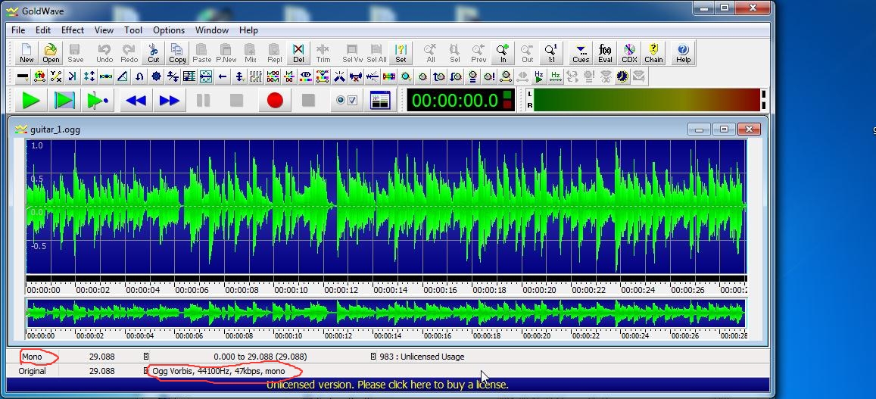
Task: Open the File menu
Action: 18,30
